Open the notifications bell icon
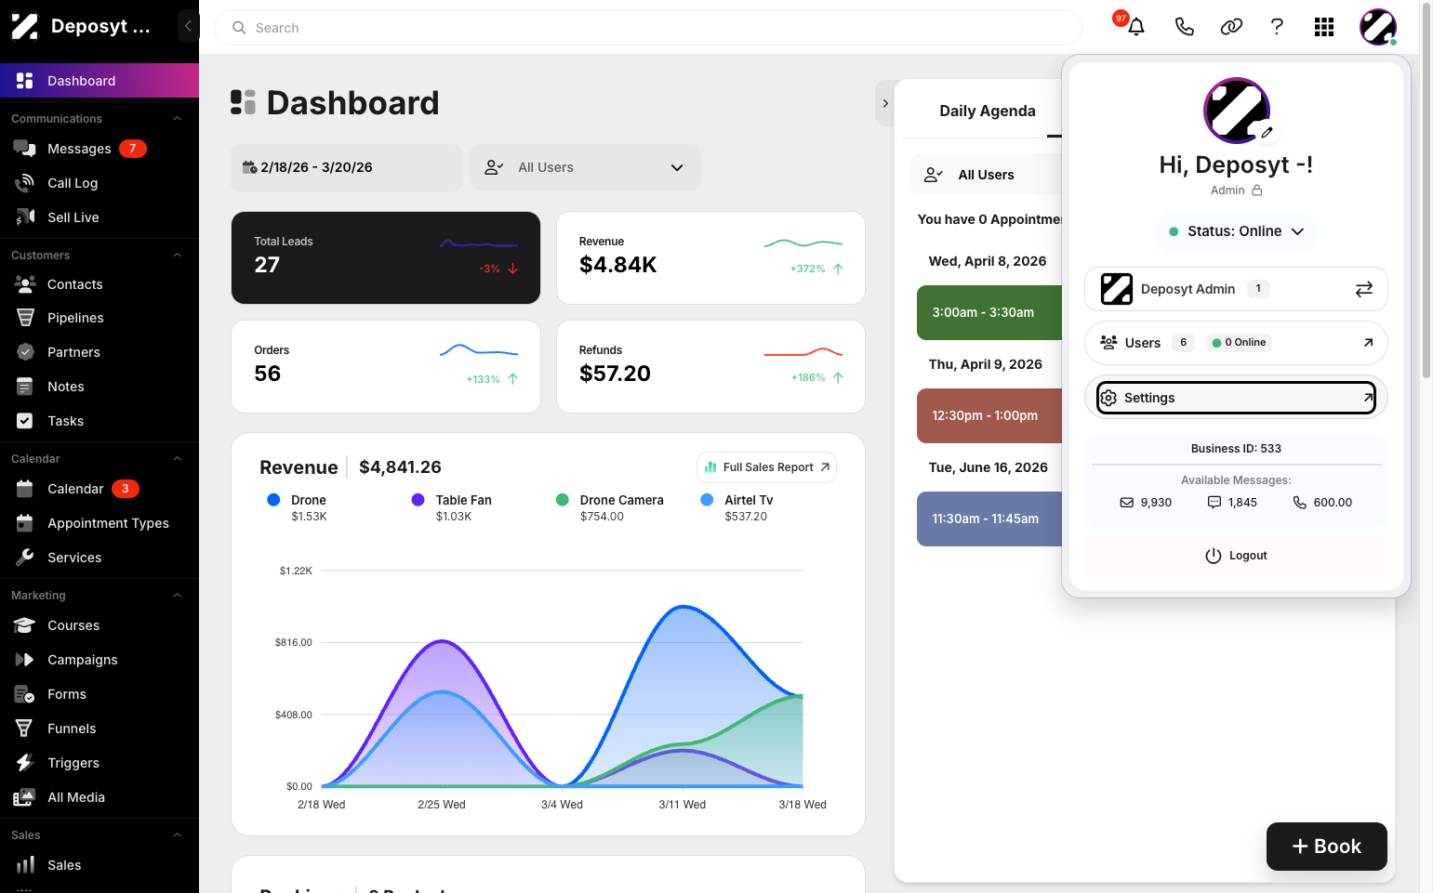Screen dimensions: 1433x893 click(x=1135, y=27)
